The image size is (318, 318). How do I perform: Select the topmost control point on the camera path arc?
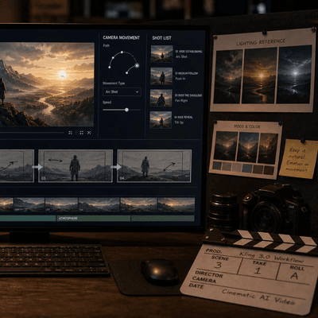[122, 52]
